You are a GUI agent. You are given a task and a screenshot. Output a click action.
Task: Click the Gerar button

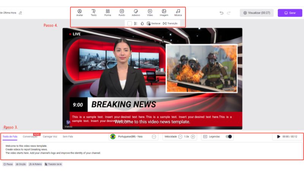(290, 13)
